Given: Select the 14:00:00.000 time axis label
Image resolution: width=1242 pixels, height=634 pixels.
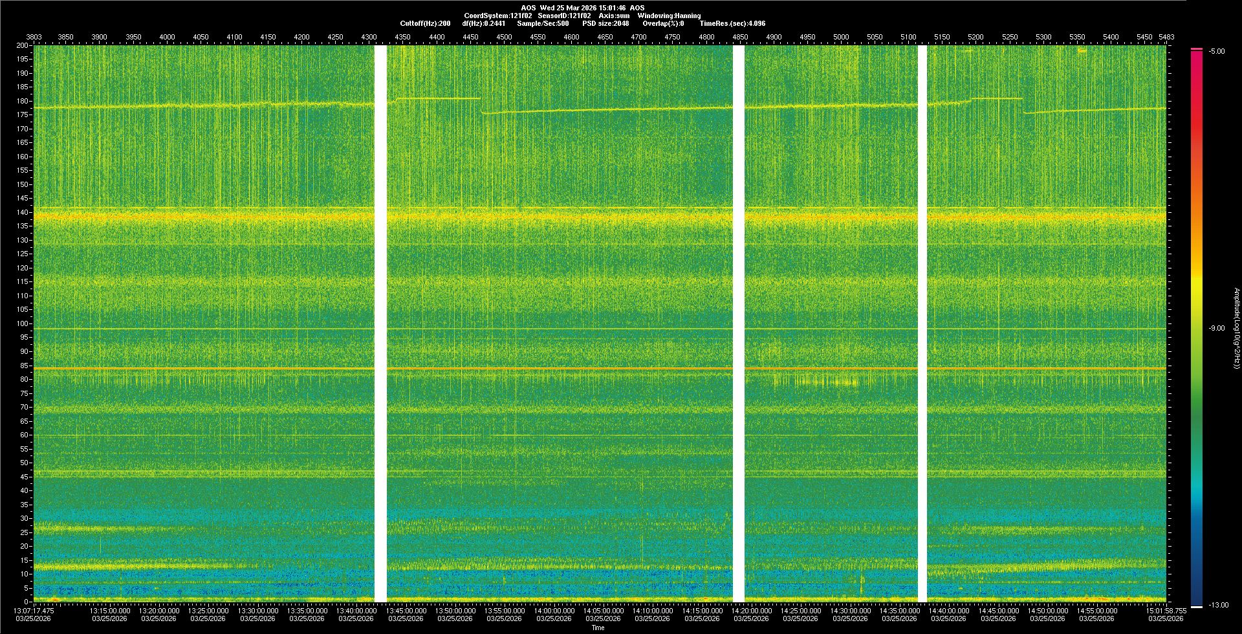Looking at the screenshot, I should (554, 611).
